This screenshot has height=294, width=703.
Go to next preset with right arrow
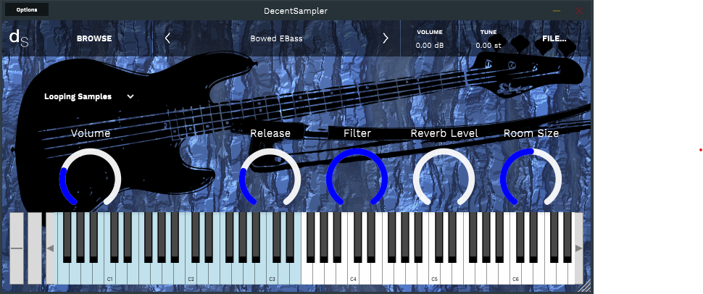[x=386, y=38]
